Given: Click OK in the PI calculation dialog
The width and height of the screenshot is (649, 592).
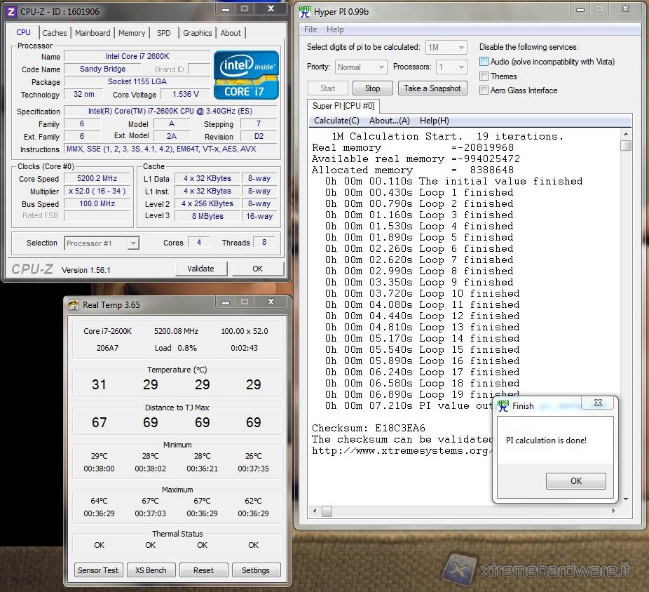Looking at the screenshot, I should (575, 481).
